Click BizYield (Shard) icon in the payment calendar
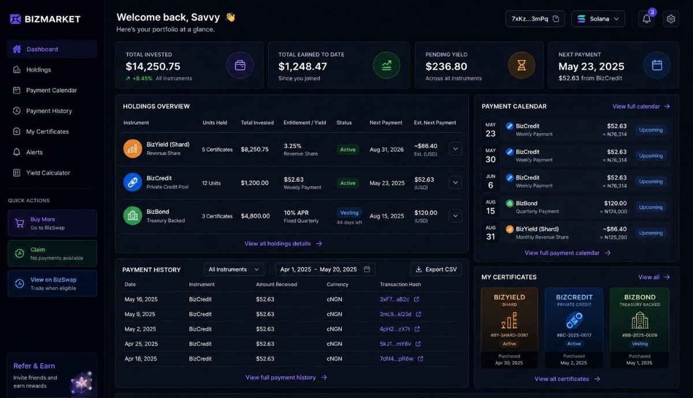Viewport: 693px width, 398px height. 509,229
